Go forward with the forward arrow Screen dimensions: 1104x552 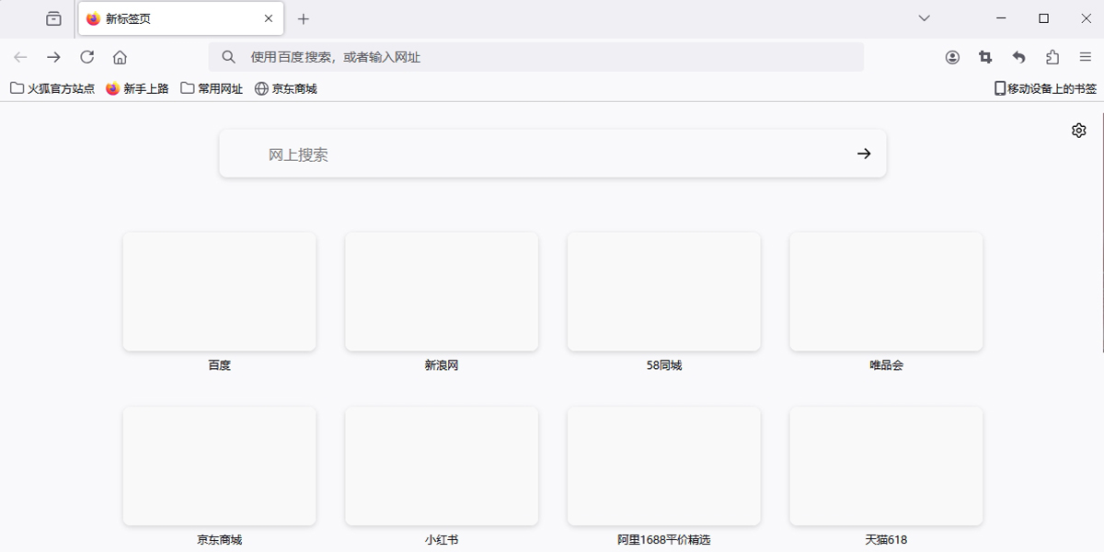[x=53, y=57]
